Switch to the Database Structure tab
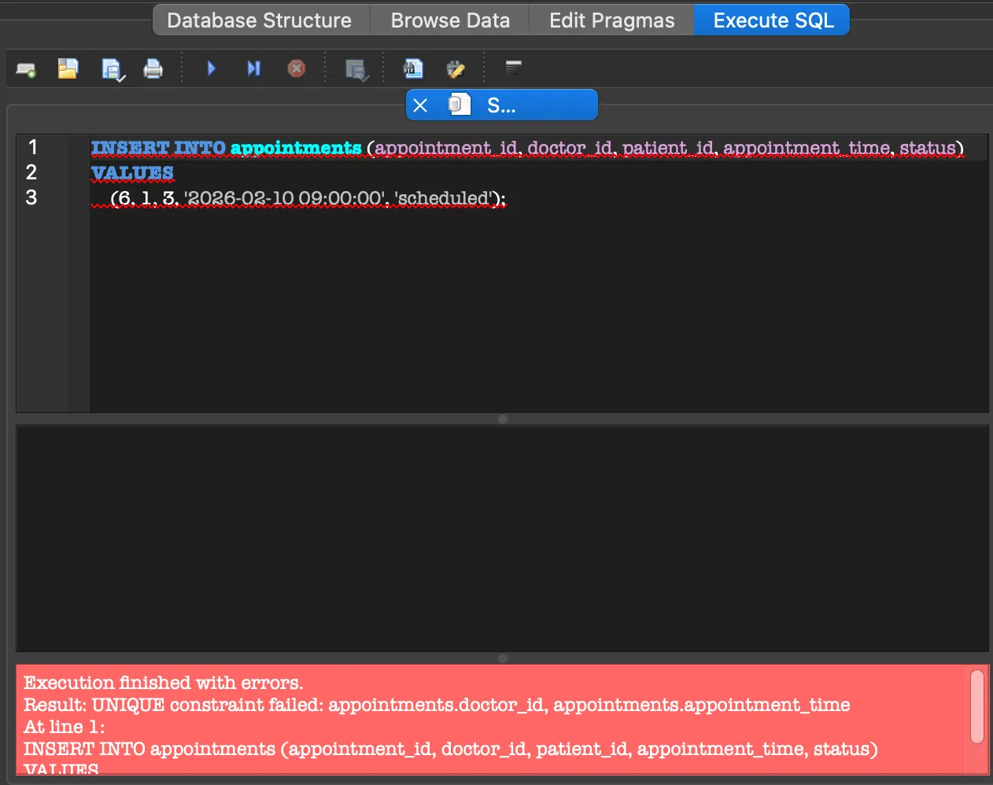 [260, 20]
